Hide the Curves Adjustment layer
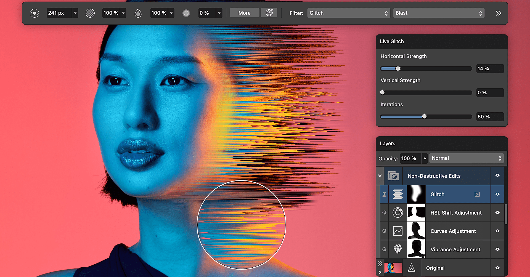The width and height of the screenshot is (530, 277). (x=497, y=231)
